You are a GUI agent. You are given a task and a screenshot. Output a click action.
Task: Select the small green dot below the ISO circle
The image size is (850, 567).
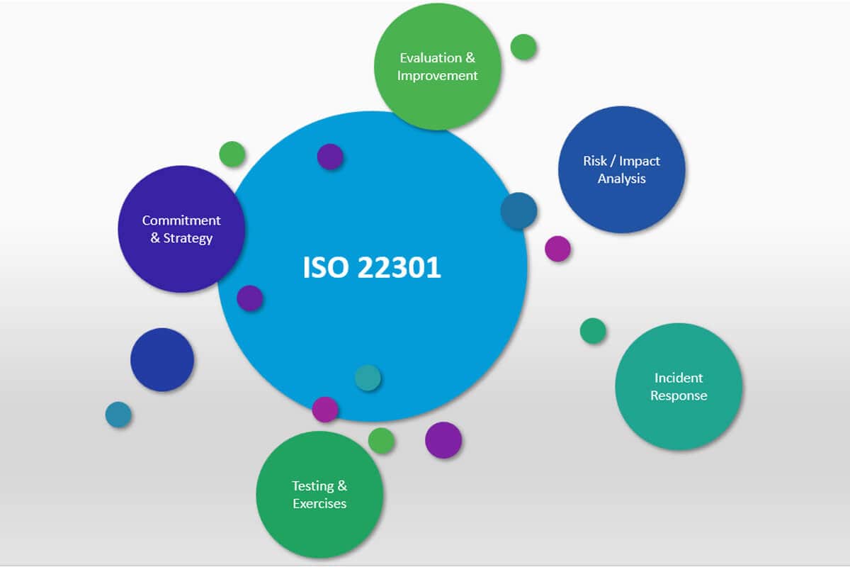click(380, 441)
